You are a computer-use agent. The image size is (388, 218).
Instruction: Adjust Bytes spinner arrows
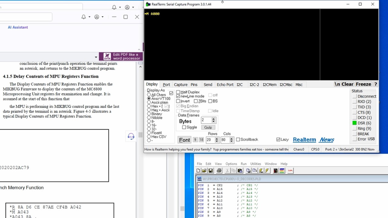pos(213,120)
